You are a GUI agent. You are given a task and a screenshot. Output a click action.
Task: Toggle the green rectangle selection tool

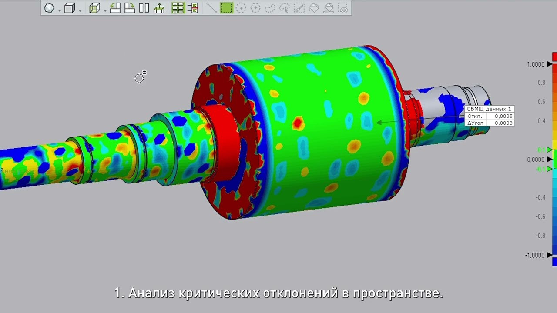[x=226, y=8]
